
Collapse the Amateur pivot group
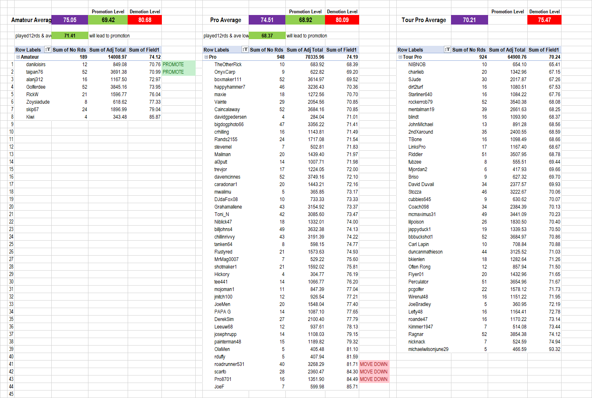[x=18, y=57]
